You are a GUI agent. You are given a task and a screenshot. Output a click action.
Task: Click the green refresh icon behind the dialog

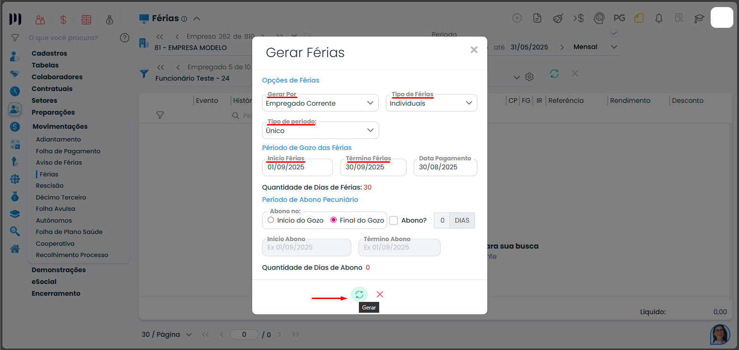tap(554, 74)
